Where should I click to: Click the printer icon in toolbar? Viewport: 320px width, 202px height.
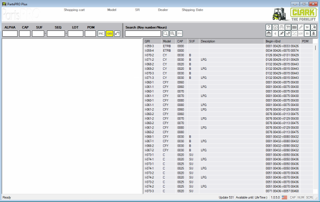pos(282,27)
